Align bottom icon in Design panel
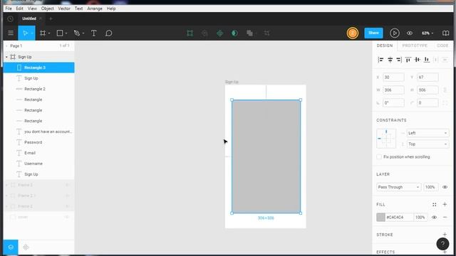Image resolution: width=456 pixels, height=256 pixels. 427,60
